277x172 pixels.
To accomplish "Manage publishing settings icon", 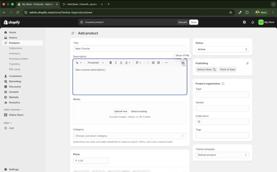I will tap(247, 63).
